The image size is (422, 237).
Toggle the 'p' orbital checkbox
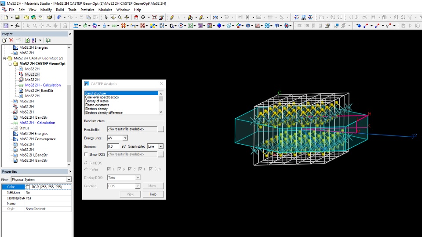click(x=120, y=169)
